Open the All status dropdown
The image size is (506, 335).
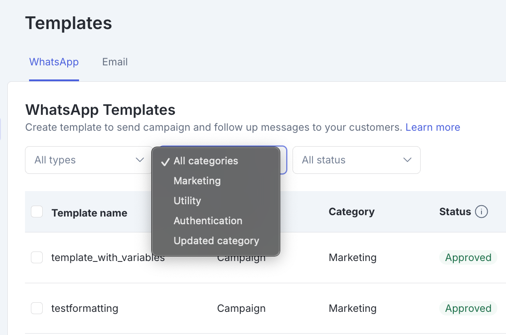pos(350,160)
